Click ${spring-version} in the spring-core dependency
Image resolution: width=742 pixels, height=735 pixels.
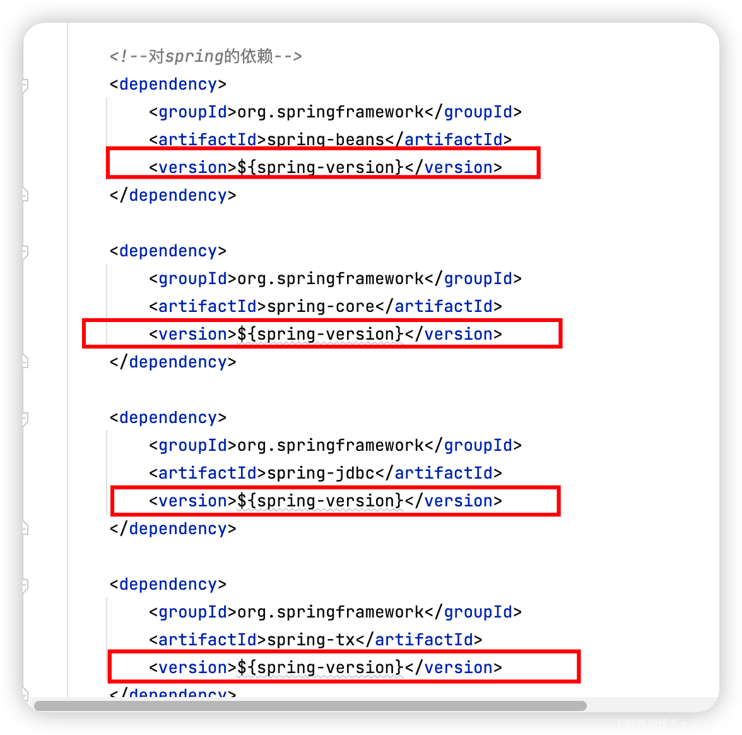tap(320, 335)
